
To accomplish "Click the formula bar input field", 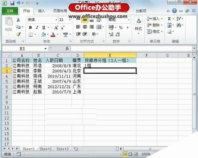I will tap(131, 49).
